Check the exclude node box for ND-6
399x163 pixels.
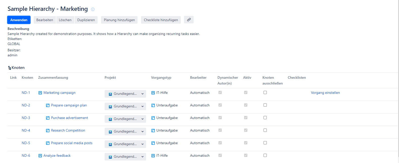[x=265, y=155]
